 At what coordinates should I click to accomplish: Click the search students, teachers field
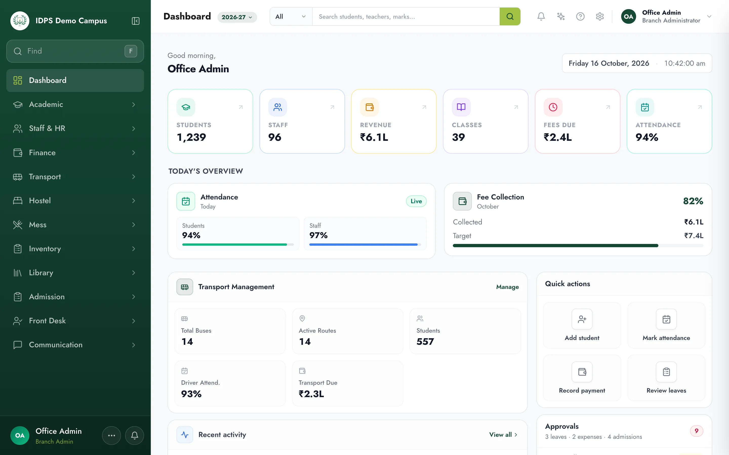click(406, 16)
